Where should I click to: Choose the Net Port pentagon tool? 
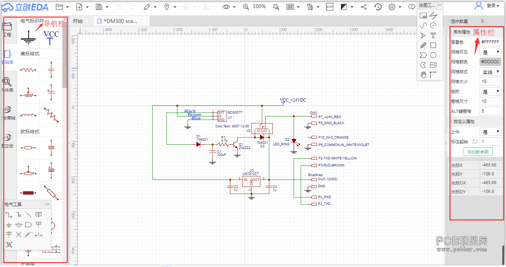pyautogui.click(x=29, y=225)
